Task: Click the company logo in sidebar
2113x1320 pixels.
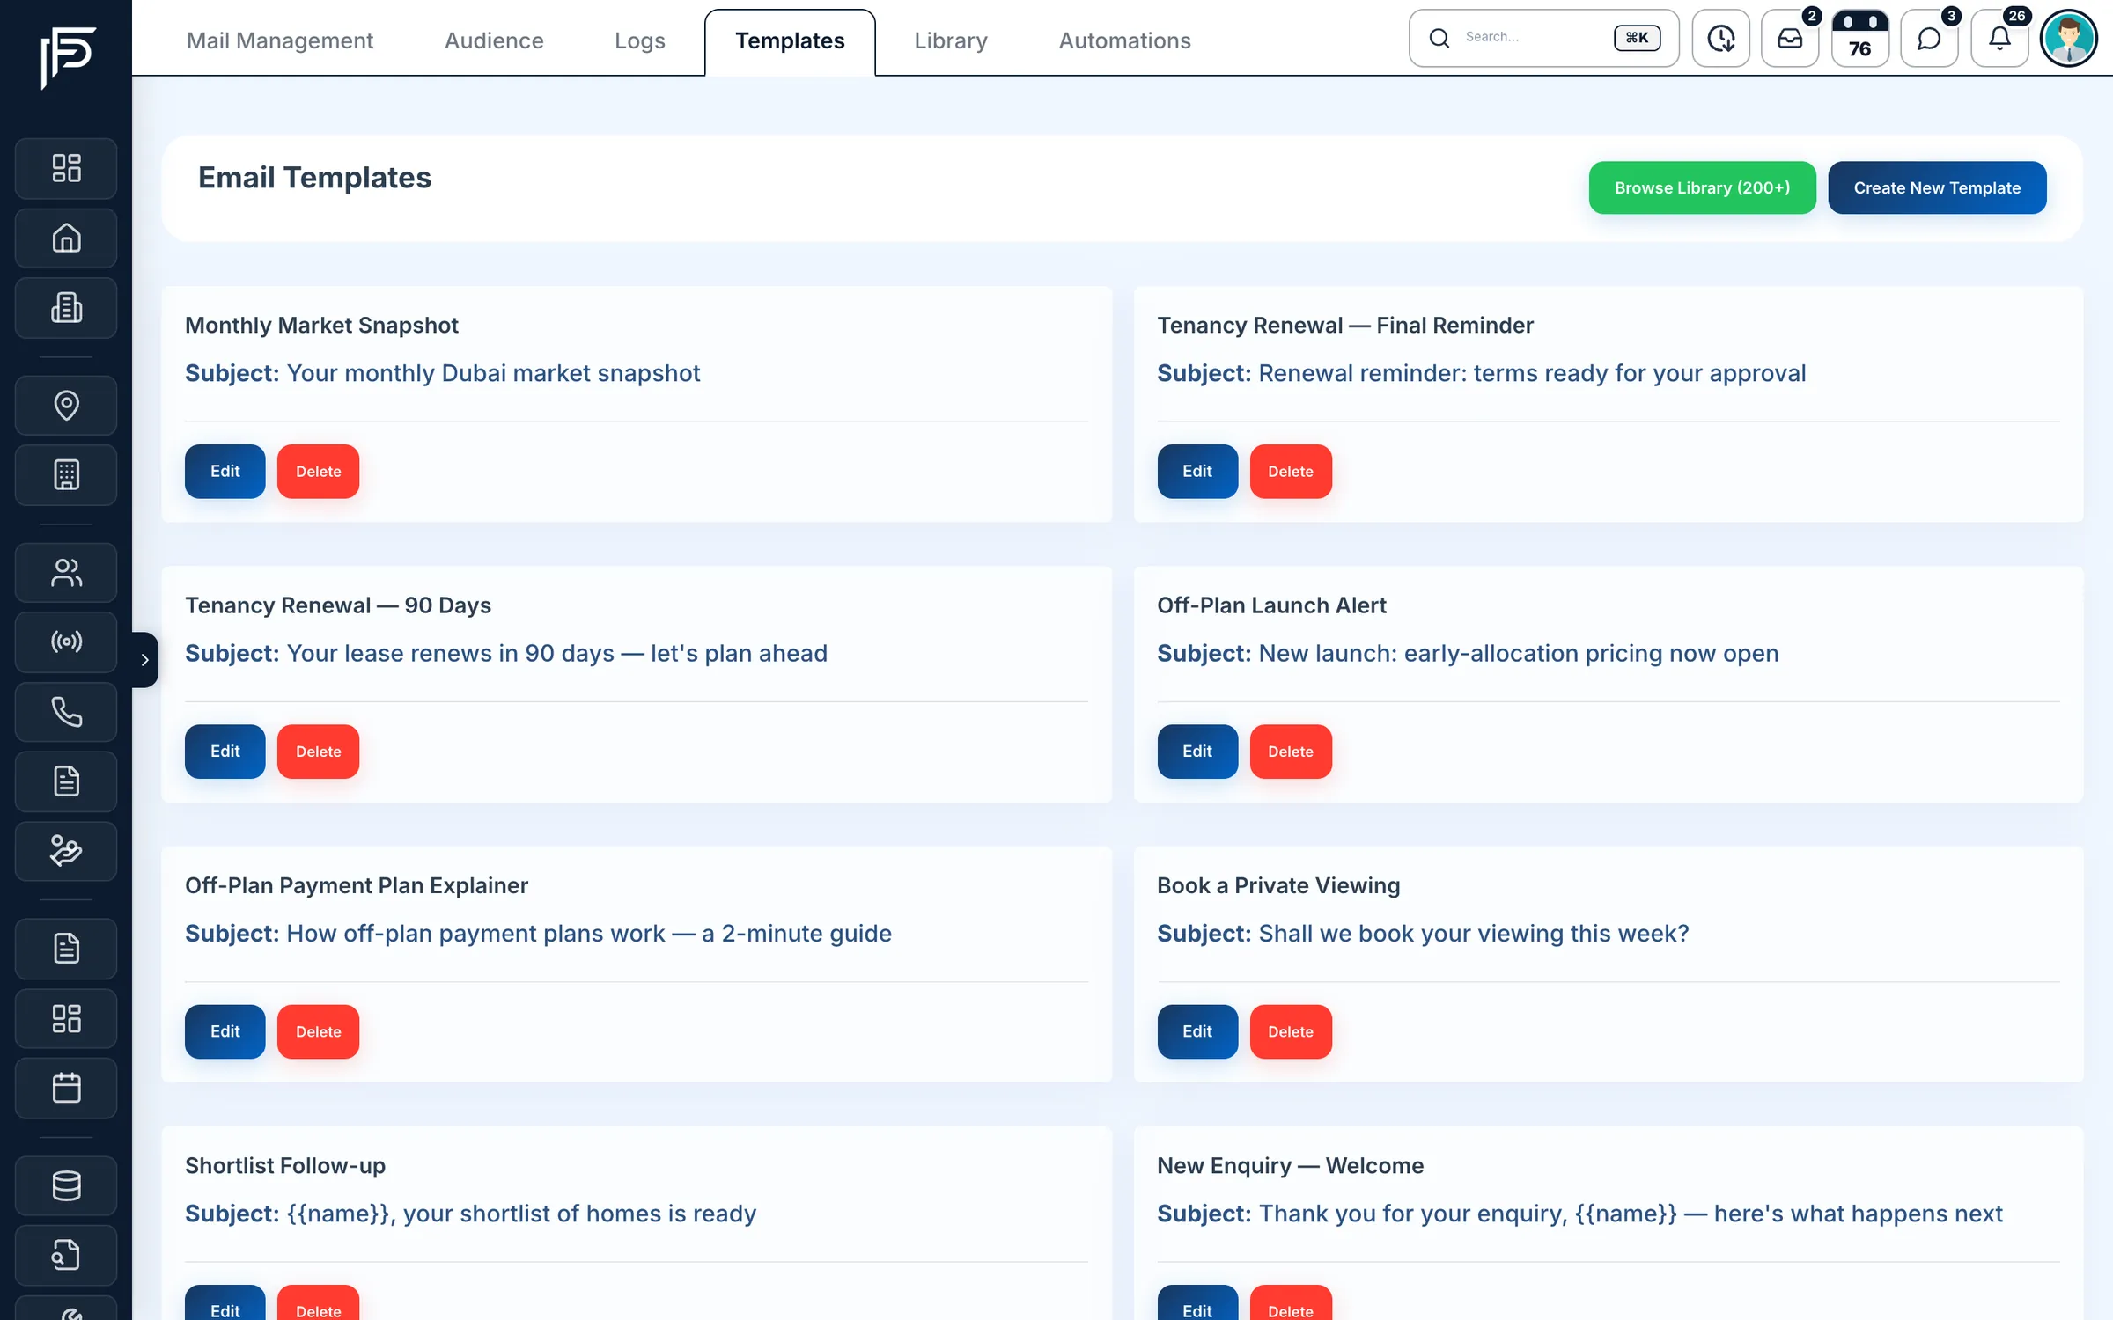Action: click(x=66, y=57)
